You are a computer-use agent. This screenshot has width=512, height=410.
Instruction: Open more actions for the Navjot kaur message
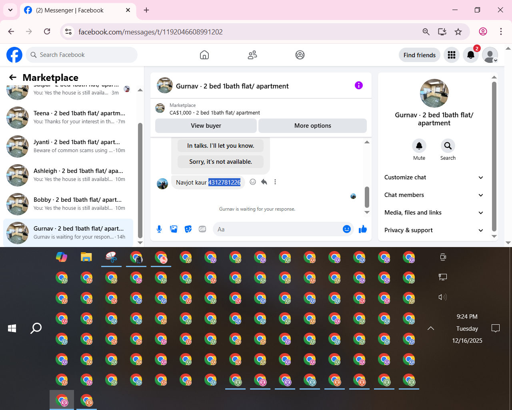coord(275,182)
